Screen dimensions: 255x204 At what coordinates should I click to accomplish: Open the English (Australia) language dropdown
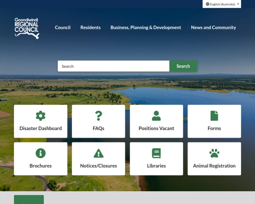click(222, 4)
